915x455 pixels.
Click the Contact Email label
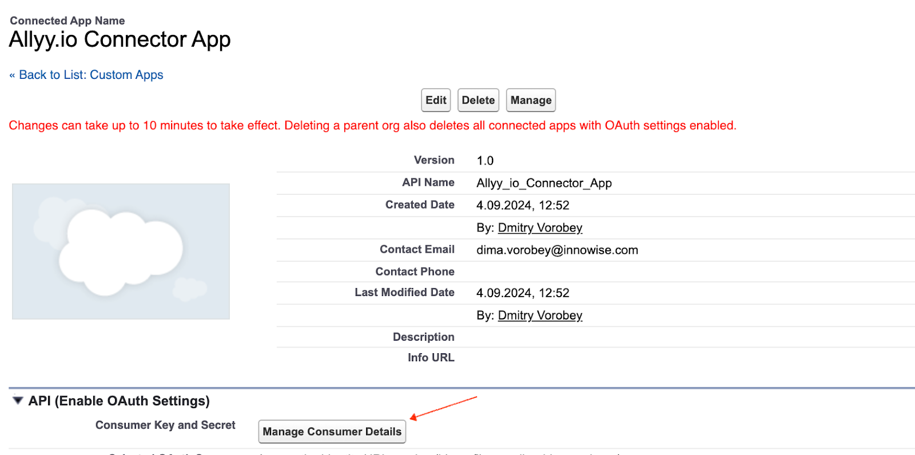point(417,249)
